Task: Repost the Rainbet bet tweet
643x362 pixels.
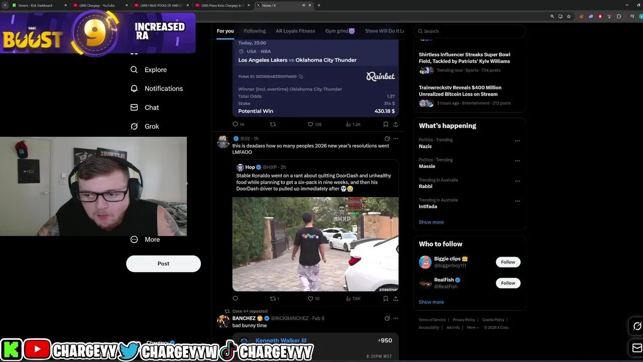Action: 273,124
